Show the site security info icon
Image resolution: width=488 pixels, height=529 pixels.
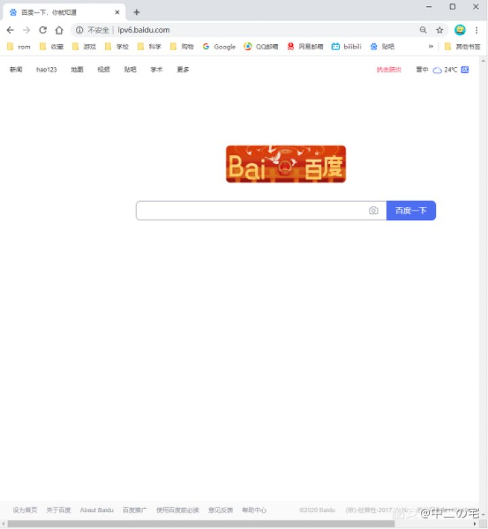[79, 30]
